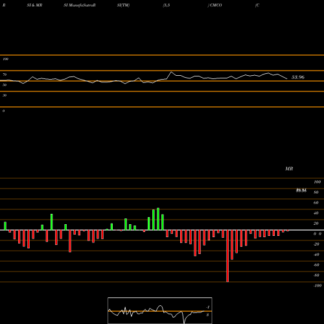Click the 'SI MunafaSutraR' header text
The image size is (324, 324).
tap(80, 5)
